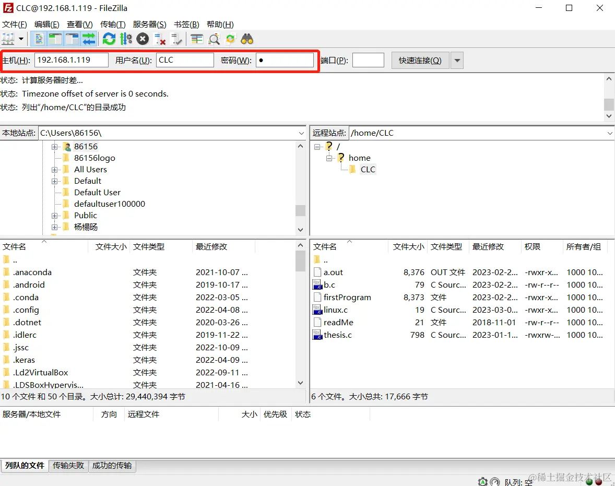
Task: Collapse the remote home folder node
Action: (329, 158)
